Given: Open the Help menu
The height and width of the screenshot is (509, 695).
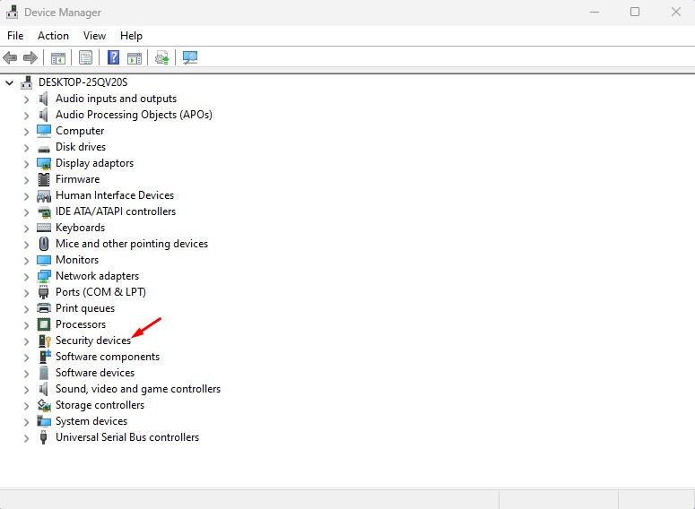Looking at the screenshot, I should [131, 36].
